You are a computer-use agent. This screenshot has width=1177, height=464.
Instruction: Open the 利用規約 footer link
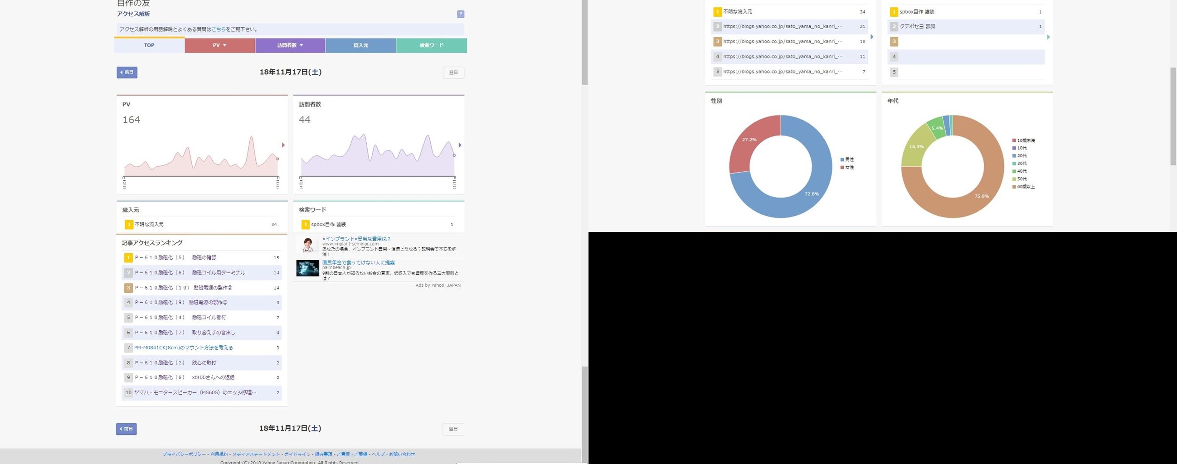219,454
